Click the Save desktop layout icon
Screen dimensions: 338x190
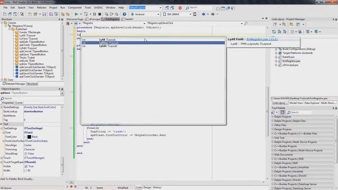pyautogui.click(x=167, y=8)
